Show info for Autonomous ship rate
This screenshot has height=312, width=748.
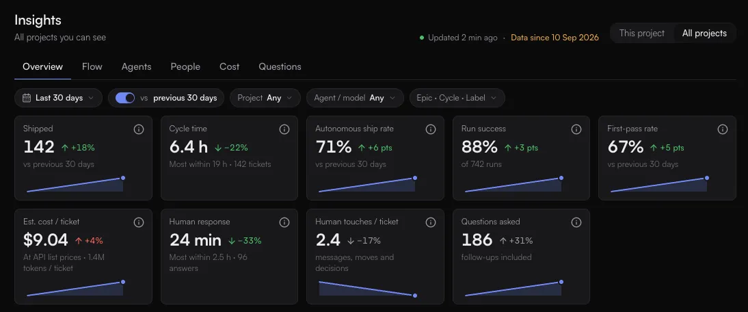click(x=430, y=129)
